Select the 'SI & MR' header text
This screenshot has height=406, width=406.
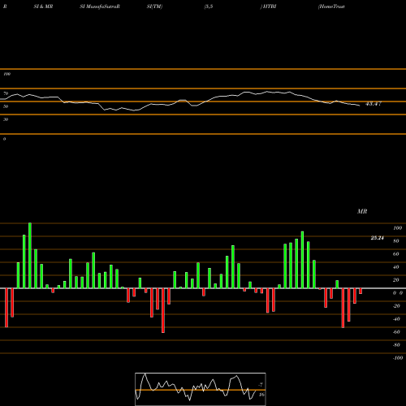coord(43,6)
